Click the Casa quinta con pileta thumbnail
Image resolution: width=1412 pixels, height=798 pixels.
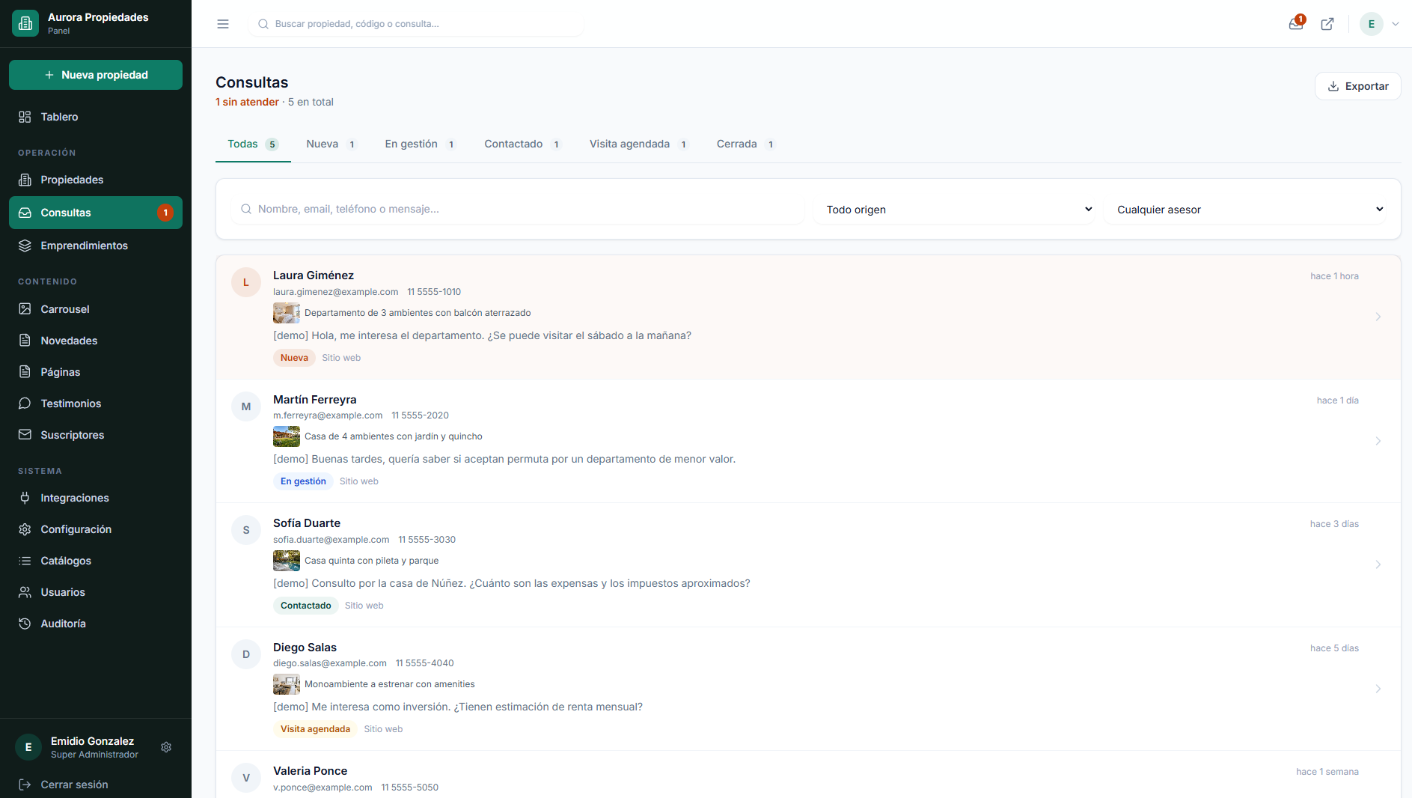286,561
